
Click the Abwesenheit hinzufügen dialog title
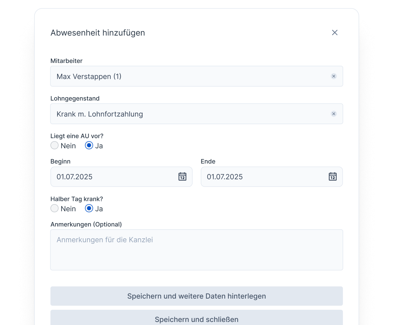(x=97, y=32)
